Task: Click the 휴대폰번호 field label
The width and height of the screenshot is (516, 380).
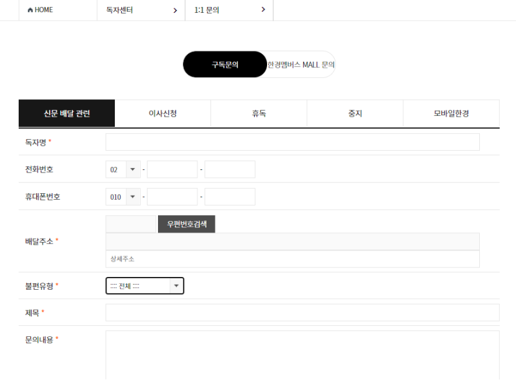Action: coord(43,196)
